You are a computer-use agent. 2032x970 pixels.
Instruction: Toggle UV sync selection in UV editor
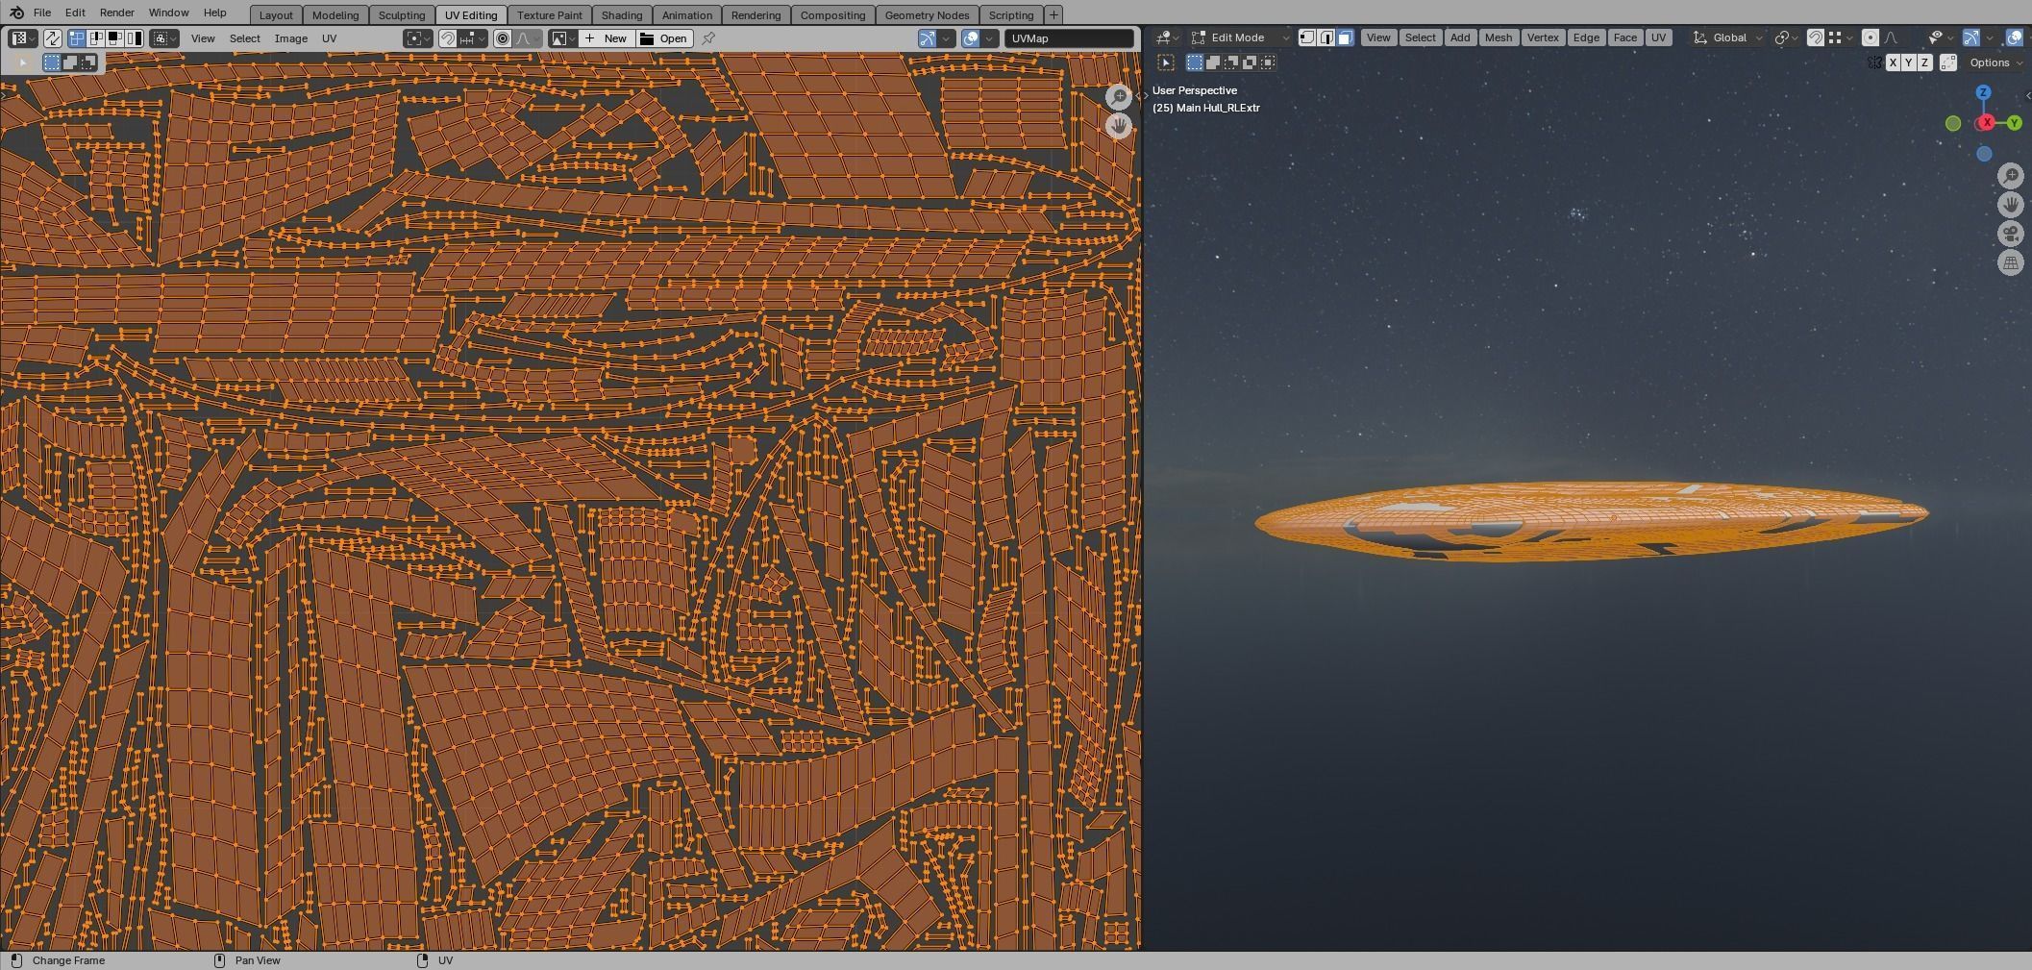pyautogui.click(x=53, y=38)
